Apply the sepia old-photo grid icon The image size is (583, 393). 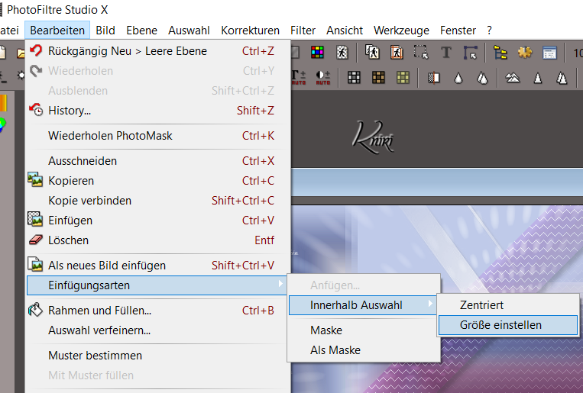tap(378, 78)
